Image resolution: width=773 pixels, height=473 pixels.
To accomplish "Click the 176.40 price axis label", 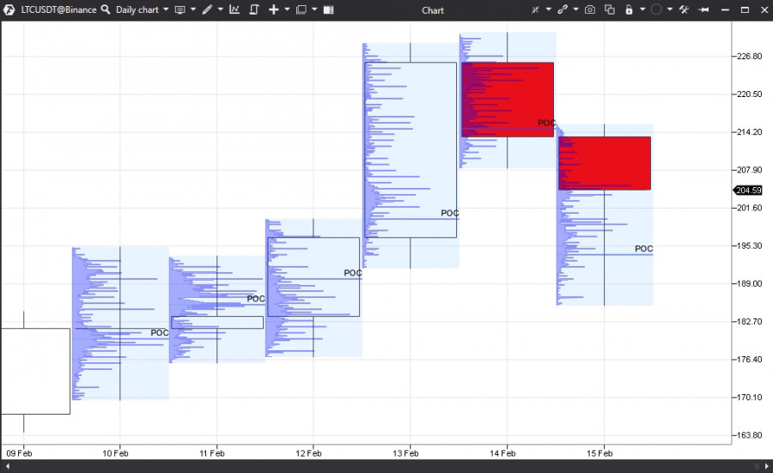I will point(749,360).
